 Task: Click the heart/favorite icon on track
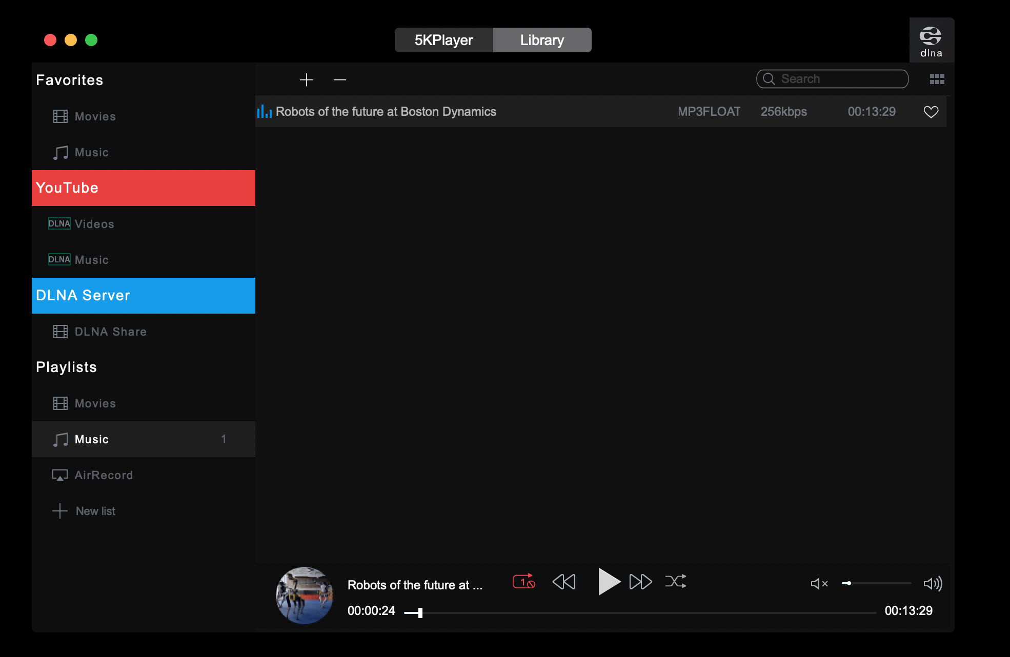pos(931,112)
